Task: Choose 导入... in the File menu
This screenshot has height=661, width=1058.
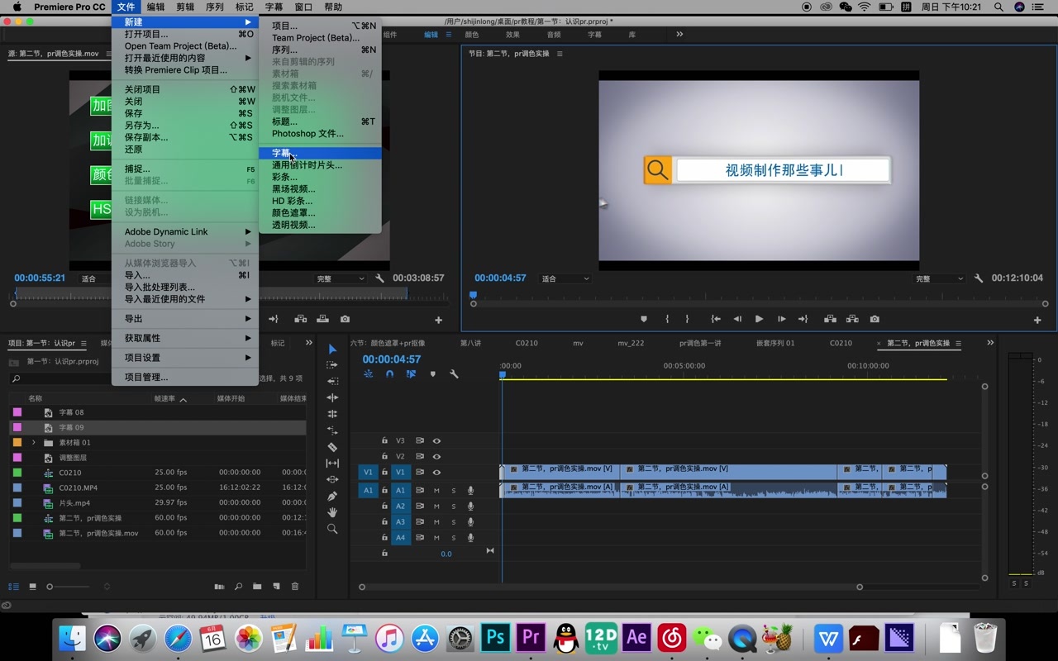Action: point(185,275)
